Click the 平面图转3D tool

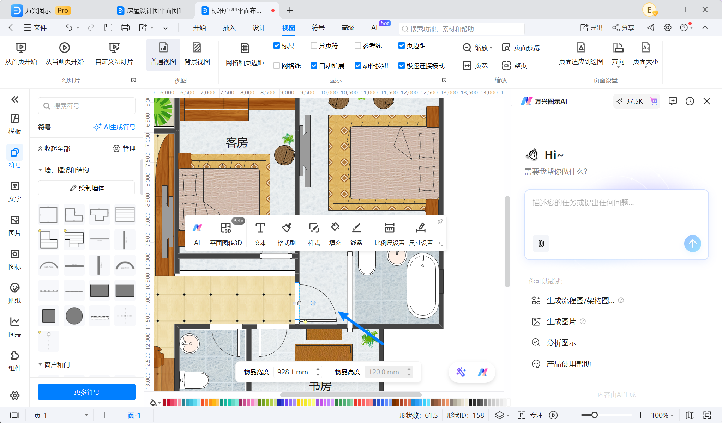coord(226,233)
